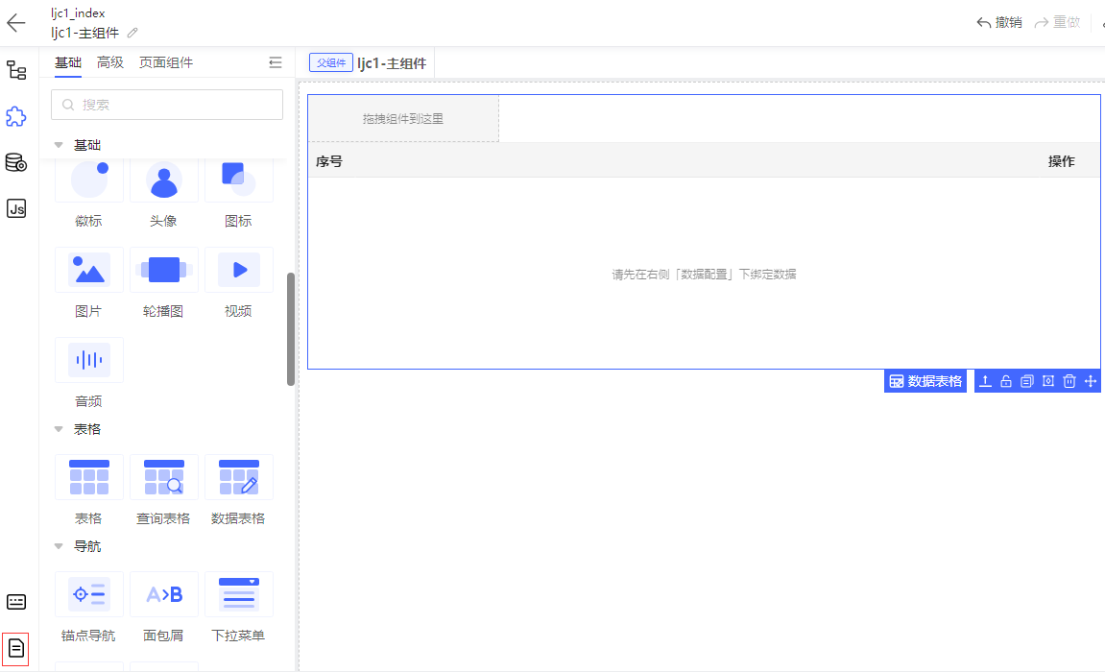The width and height of the screenshot is (1105, 672).
Task: Click the component list scrollbar
Action: tap(290, 329)
